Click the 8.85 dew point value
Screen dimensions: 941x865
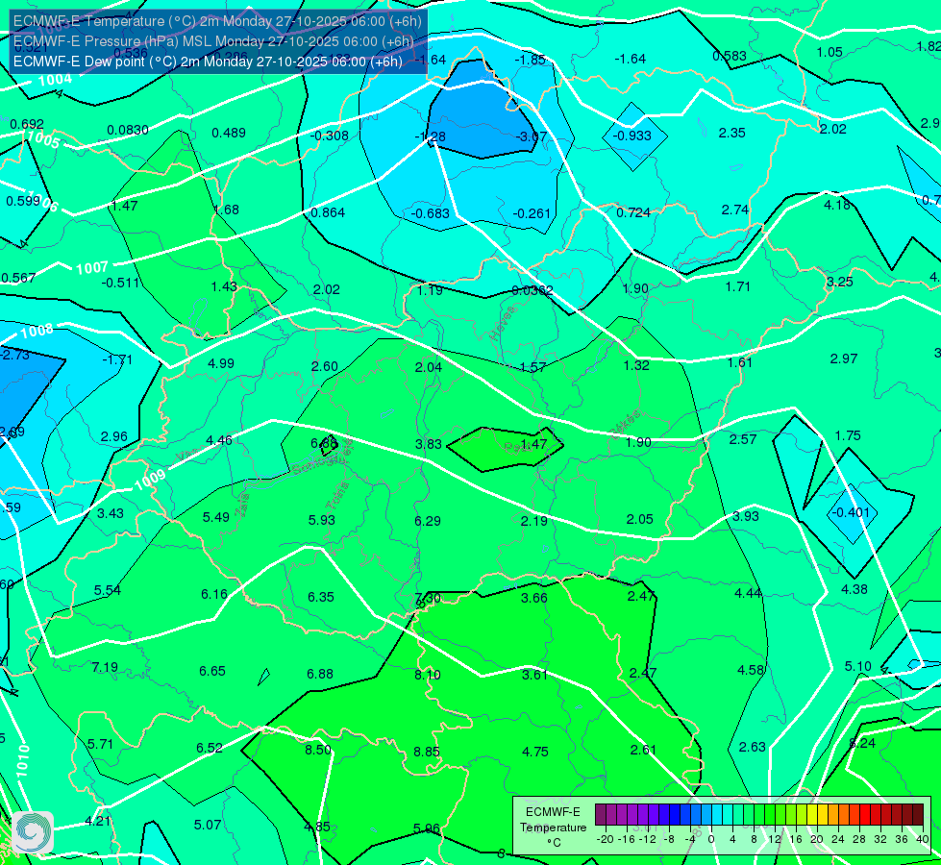(427, 752)
